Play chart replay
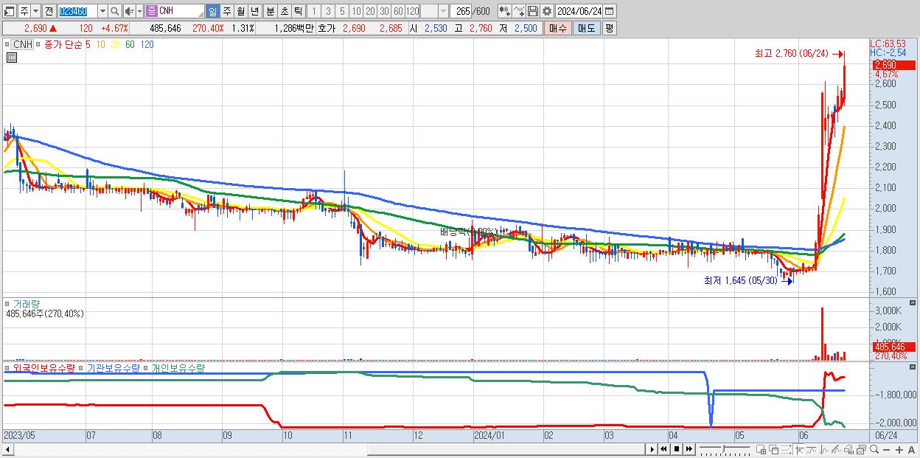 652,449
